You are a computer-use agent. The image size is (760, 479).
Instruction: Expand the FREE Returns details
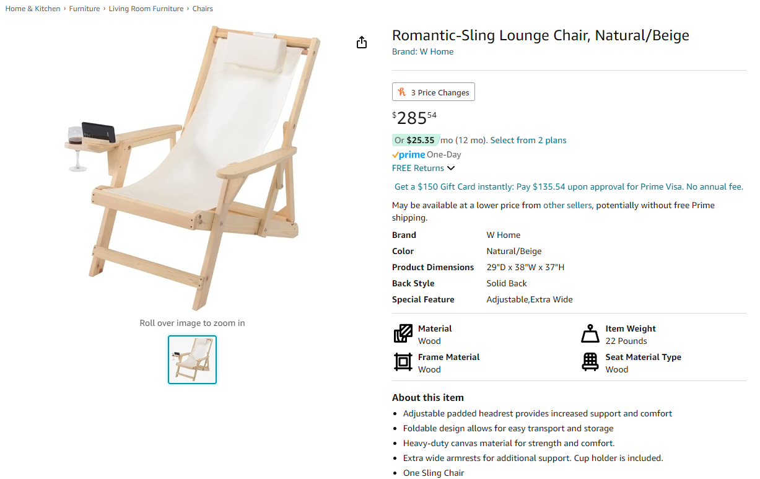click(424, 168)
